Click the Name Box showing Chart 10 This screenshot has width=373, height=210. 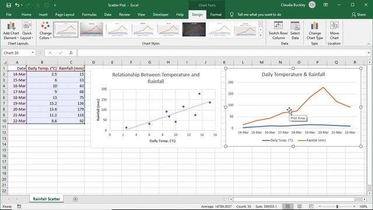coord(16,52)
